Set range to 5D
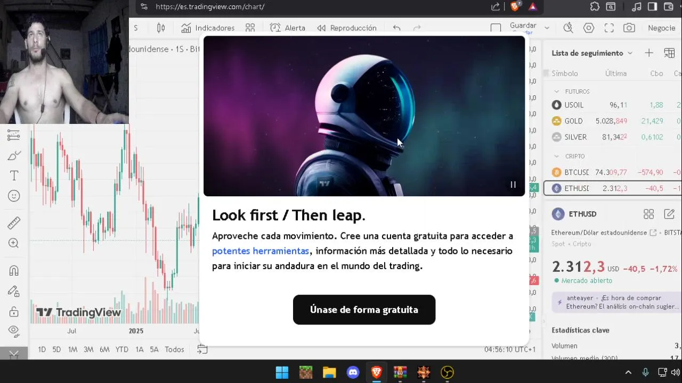The height and width of the screenshot is (383, 682). (x=56, y=349)
